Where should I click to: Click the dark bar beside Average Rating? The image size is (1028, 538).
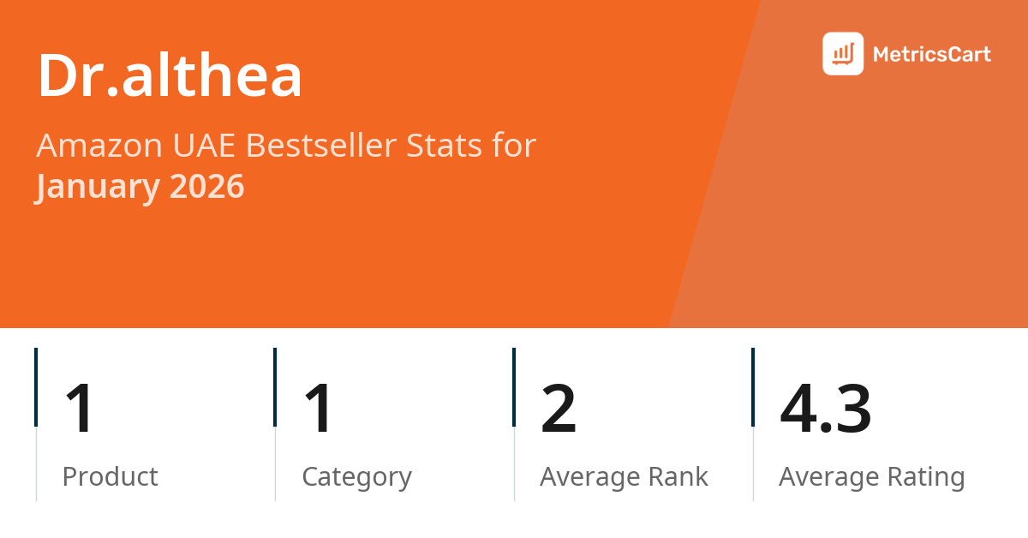tap(753, 386)
